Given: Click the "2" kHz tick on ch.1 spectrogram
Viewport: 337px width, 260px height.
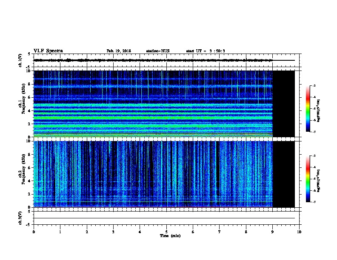Looking at the screenshot, I should pos(30,124).
